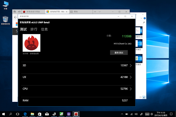Click the CPU score value 52796

[124, 89]
